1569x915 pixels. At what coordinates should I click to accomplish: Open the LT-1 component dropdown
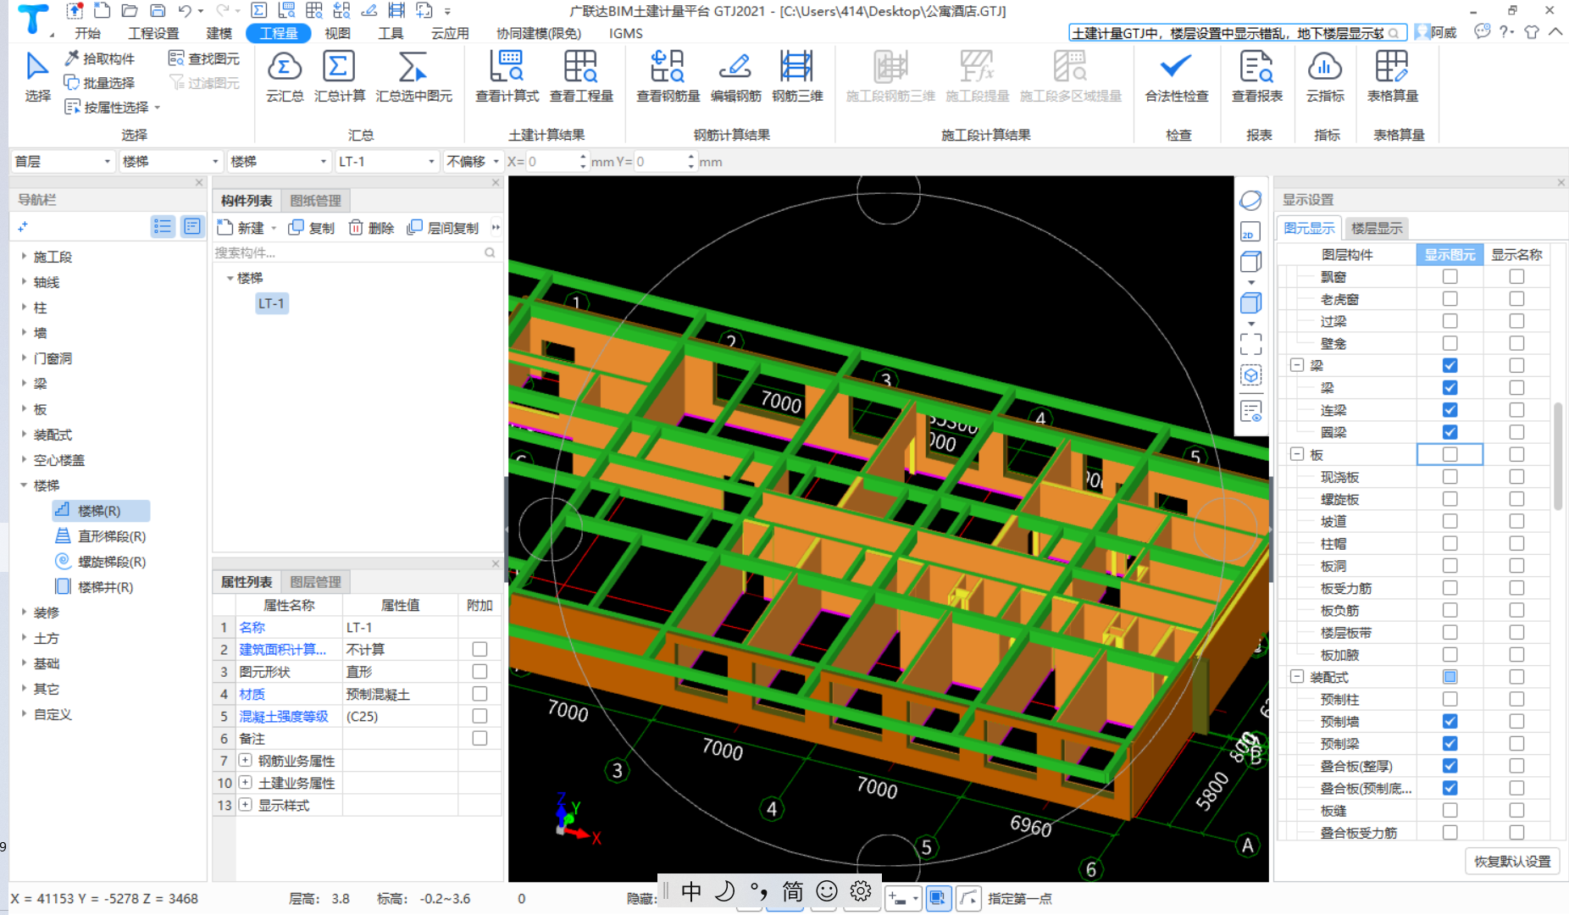click(386, 161)
